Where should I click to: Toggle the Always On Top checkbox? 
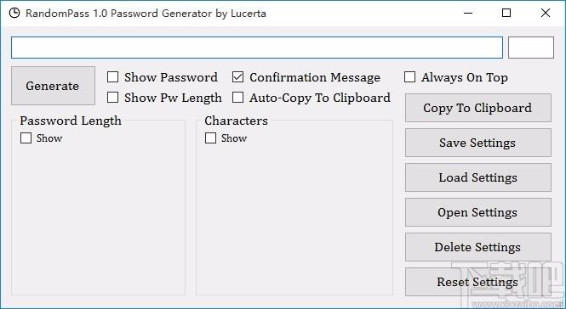click(409, 77)
